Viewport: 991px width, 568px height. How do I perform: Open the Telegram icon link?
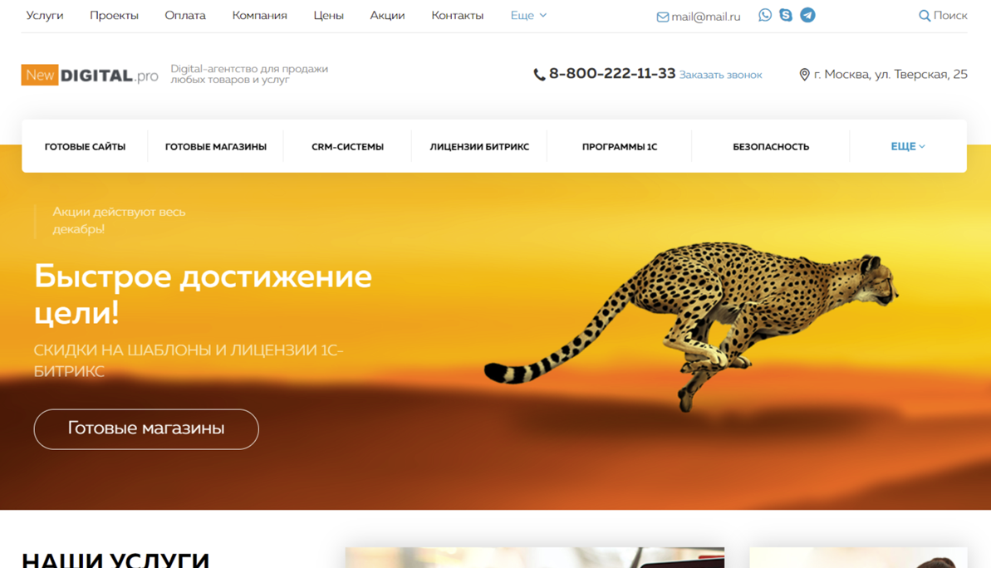(807, 15)
